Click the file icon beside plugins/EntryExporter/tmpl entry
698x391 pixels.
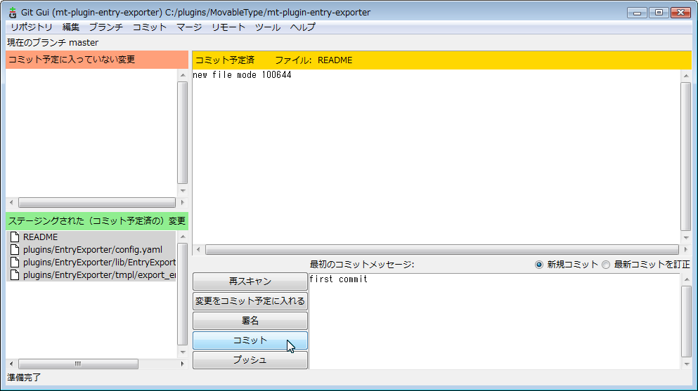(x=15, y=275)
